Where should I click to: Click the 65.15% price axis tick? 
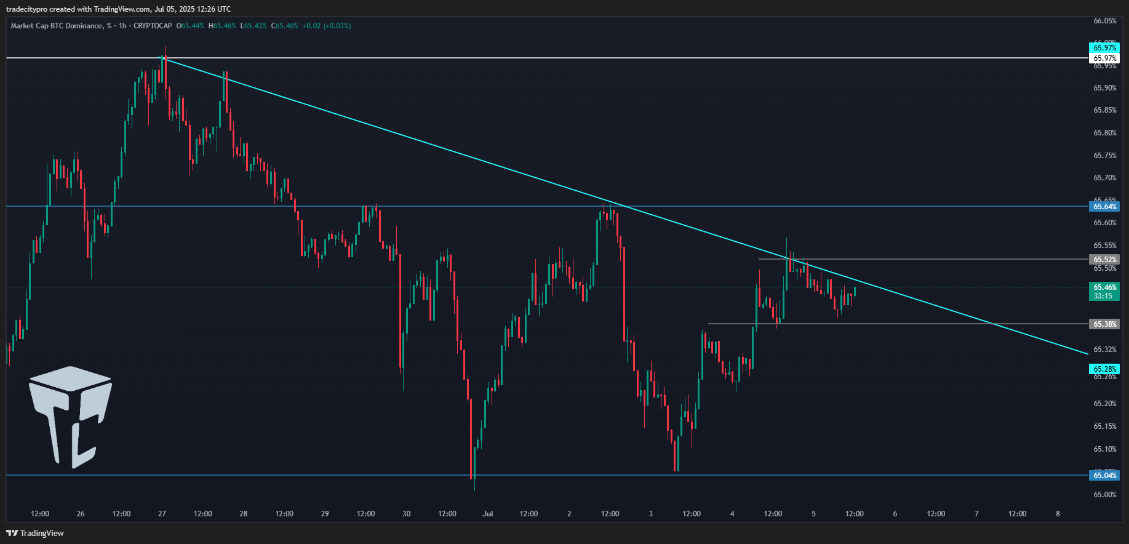[1104, 426]
